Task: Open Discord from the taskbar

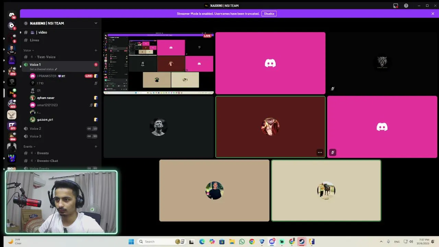Action: 272,242
